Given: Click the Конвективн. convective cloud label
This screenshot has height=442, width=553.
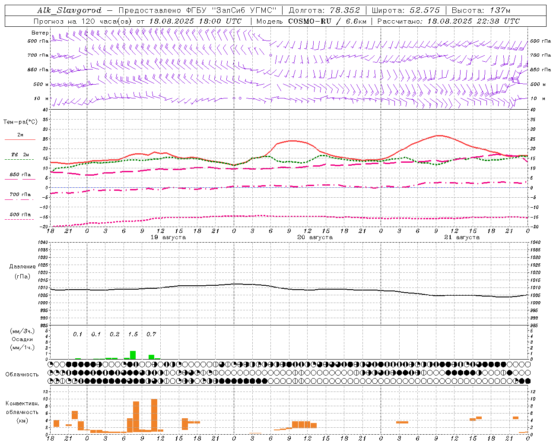Looking at the screenshot, I should click(22, 404).
